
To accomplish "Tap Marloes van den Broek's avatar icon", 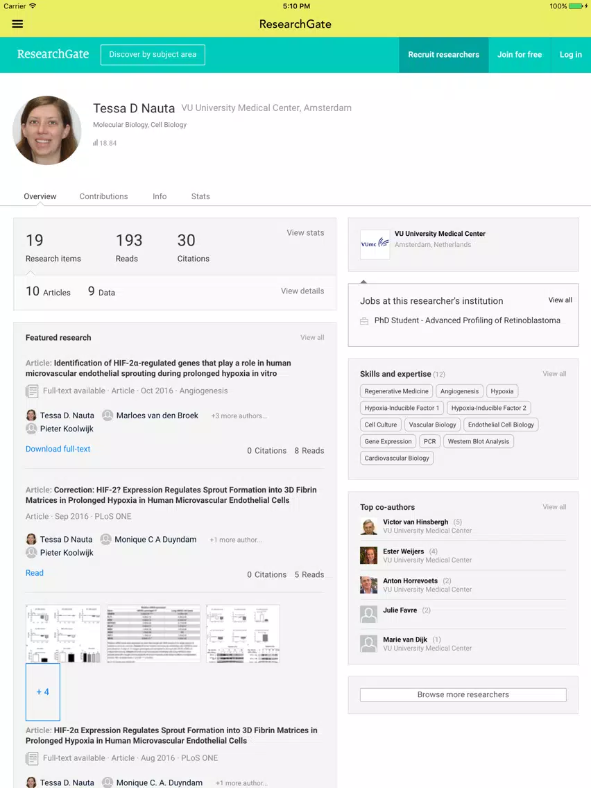I will coord(107,416).
